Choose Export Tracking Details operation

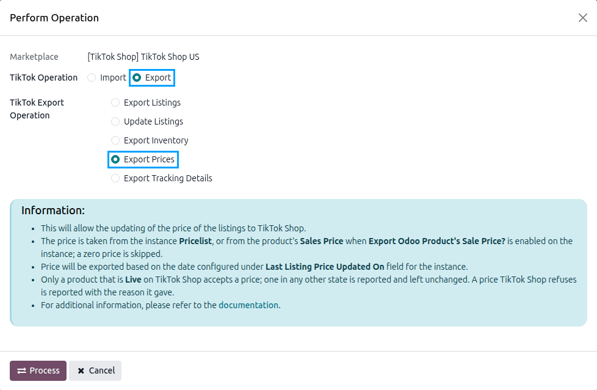pyautogui.click(x=115, y=178)
